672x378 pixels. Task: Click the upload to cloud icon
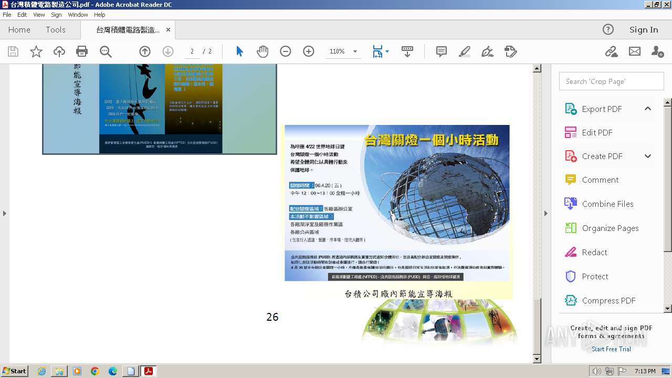pos(59,51)
